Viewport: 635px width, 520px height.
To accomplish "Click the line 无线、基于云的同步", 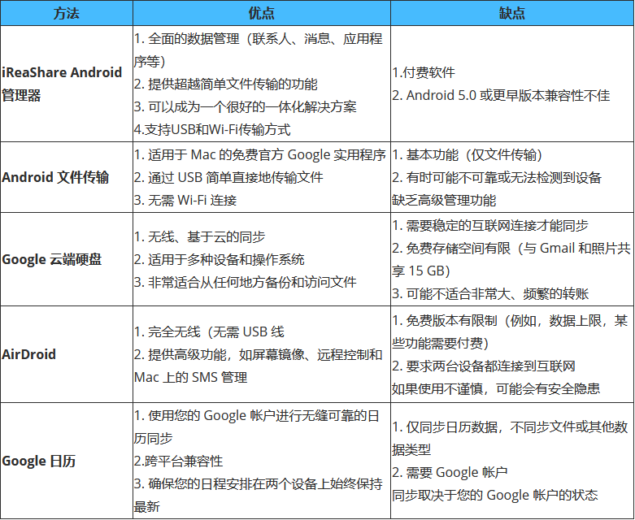I will tap(200, 236).
